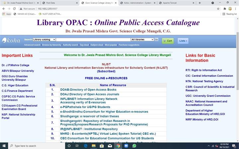This screenshot has height=149, width=239.
Task: Bookmark this page with the star icon
Action: pos(218,9)
